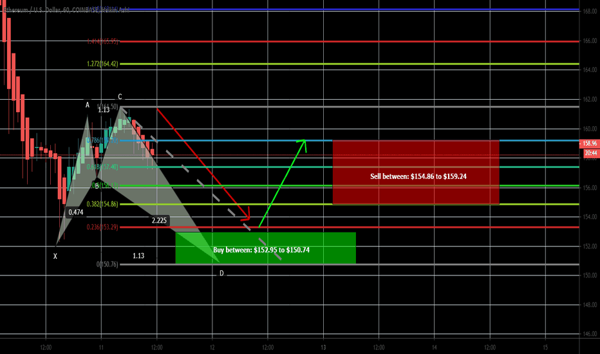Click the 0.618(157.40) Fibonacci label
This screenshot has width=600, height=354.
point(102,167)
